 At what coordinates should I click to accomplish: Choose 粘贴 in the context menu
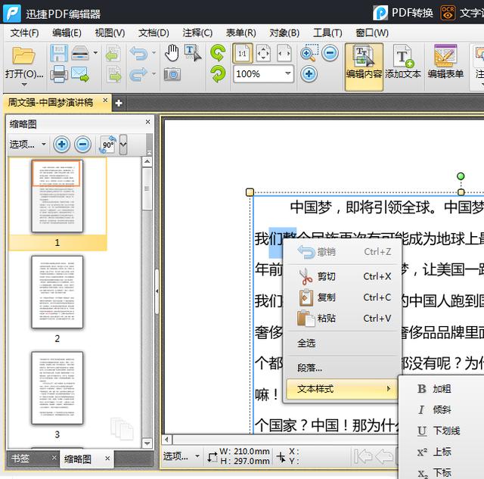[x=343, y=319]
